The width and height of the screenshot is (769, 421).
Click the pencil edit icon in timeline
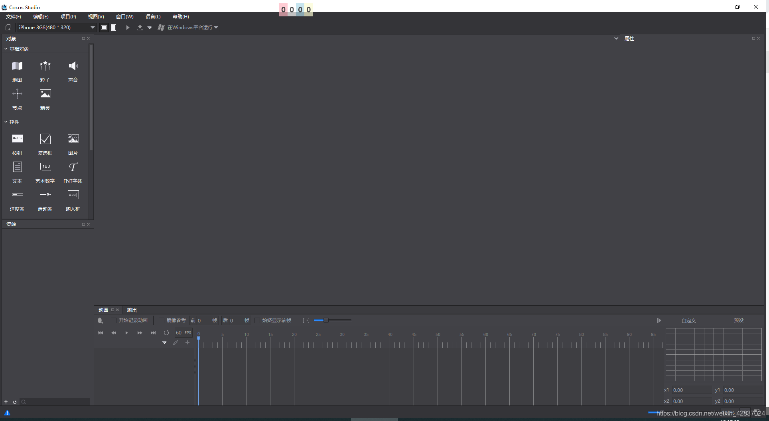point(175,343)
